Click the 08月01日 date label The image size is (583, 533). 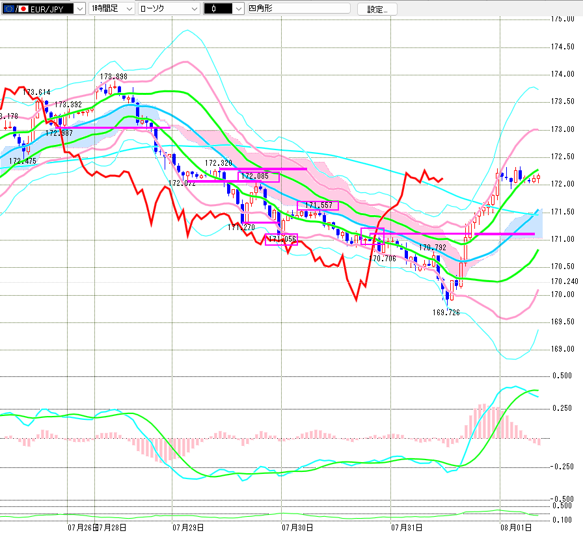516,527
